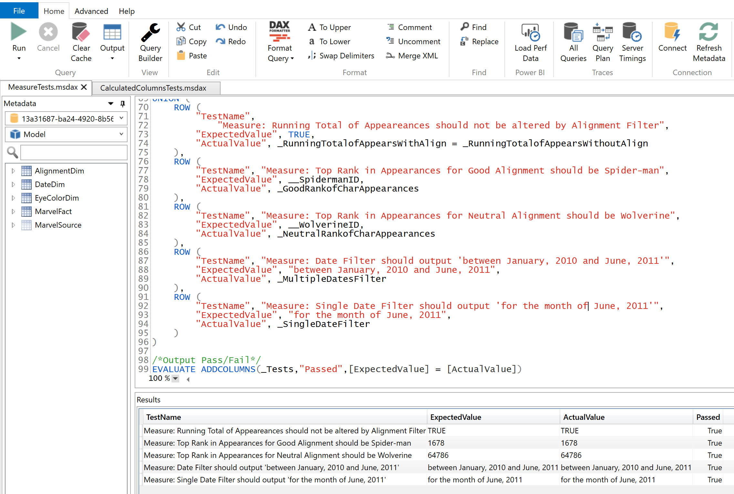Open the Query Builder wrench tool
The height and width of the screenshot is (494, 734).
(x=150, y=33)
